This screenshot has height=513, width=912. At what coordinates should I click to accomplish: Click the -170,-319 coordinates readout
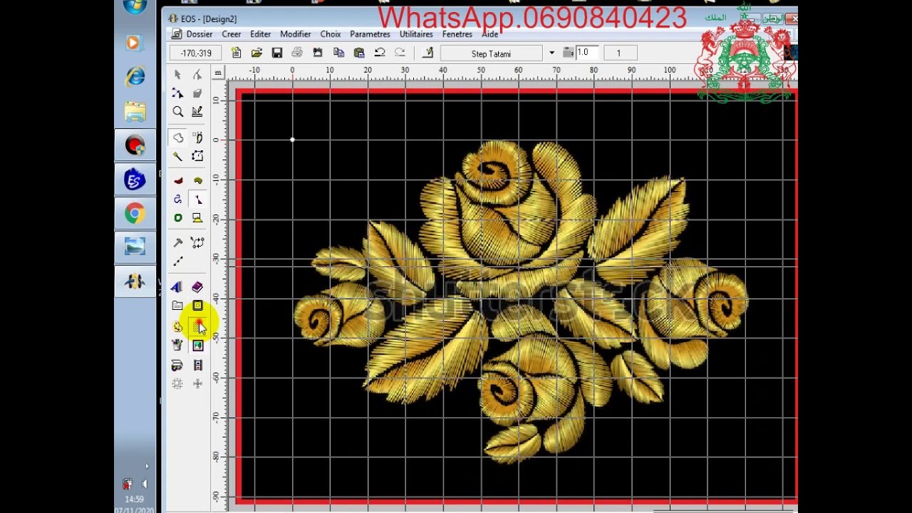pos(196,53)
